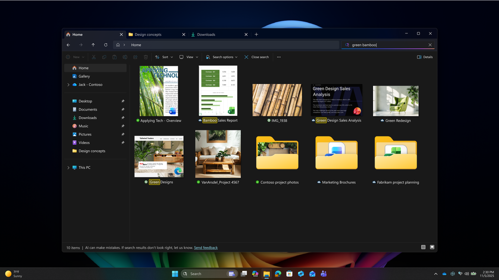Click the Send feedback link
This screenshot has height=280, width=499.
coord(206,248)
